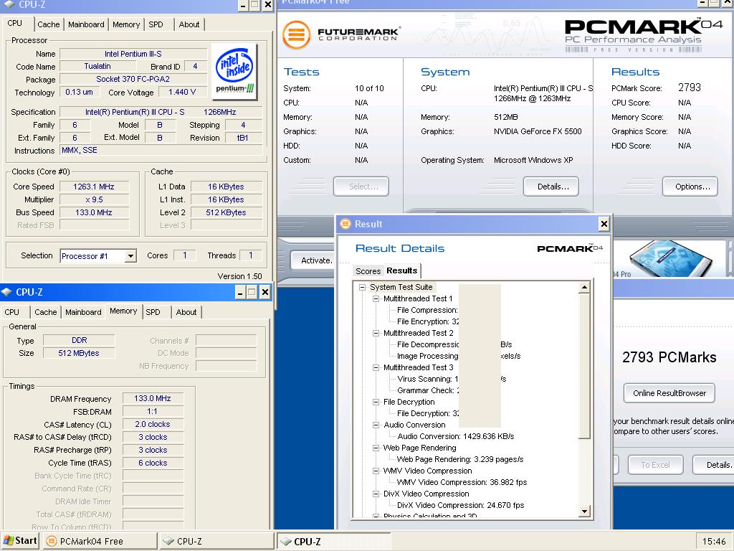Image resolution: width=734 pixels, height=551 pixels.
Task: Collapse Multithreaded Test 3 node
Action: (376, 368)
